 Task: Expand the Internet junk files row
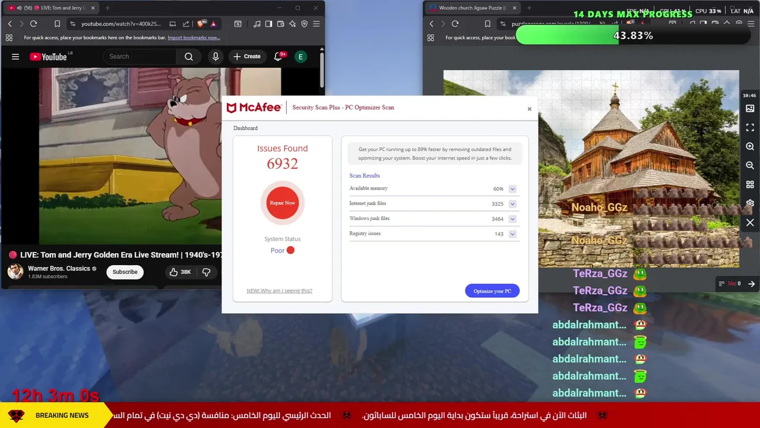coord(512,204)
